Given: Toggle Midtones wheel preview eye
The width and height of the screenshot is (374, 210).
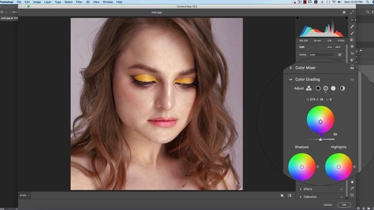Looking at the screenshot, I should pyautogui.click(x=335, y=134).
